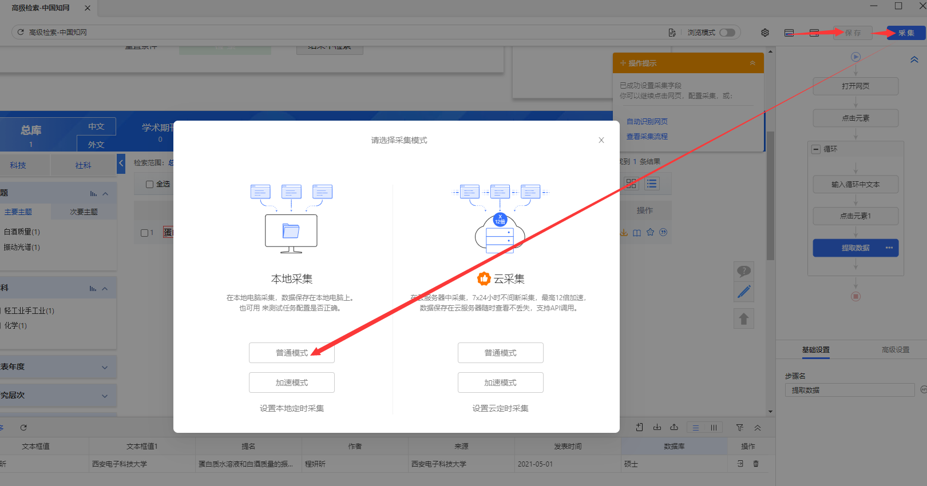The height and width of the screenshot is (486, 927).
Task: Open 设置云定时采集 link
Action: (x=501, y=408)
